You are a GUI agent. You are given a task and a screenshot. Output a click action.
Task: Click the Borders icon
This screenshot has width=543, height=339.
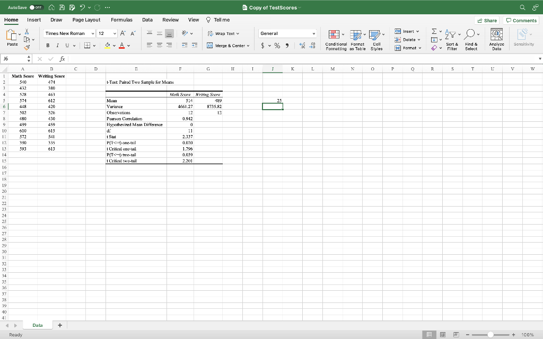click(87, 46)
